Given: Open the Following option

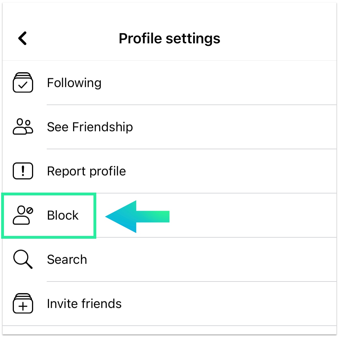Looking at the screenshot, I should (x=74, y=83).
